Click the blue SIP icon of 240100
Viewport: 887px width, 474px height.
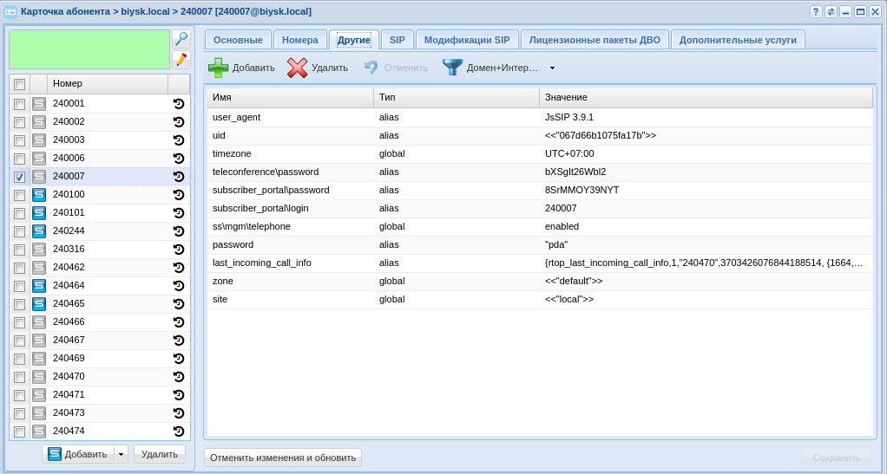[x=38, y=195]
